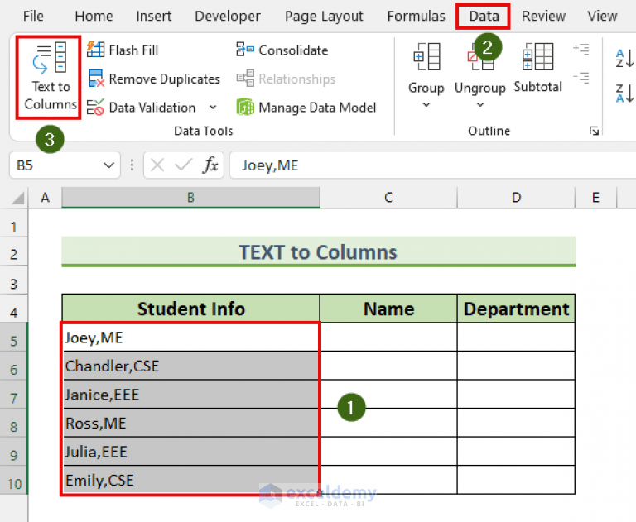Viewport: 636px width, 522px height.
Task: Expand the Group dropdown chevron
Action: (x=426, y=105)
